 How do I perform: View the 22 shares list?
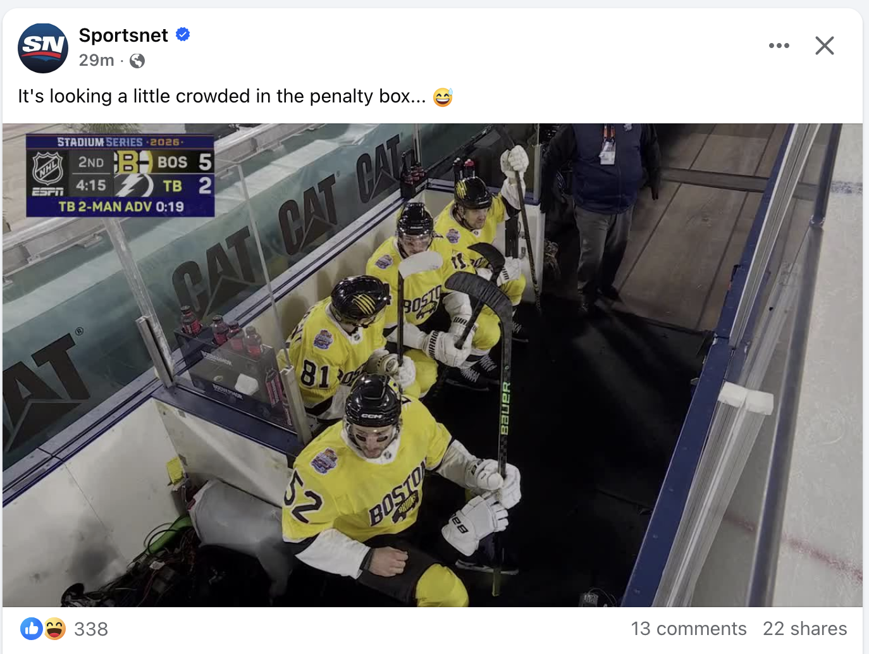[805, 629]
